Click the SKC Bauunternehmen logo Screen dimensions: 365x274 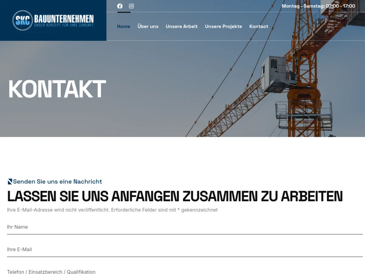tap(53, 20)
